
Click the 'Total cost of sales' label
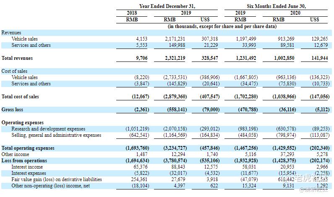coord(20,97)
